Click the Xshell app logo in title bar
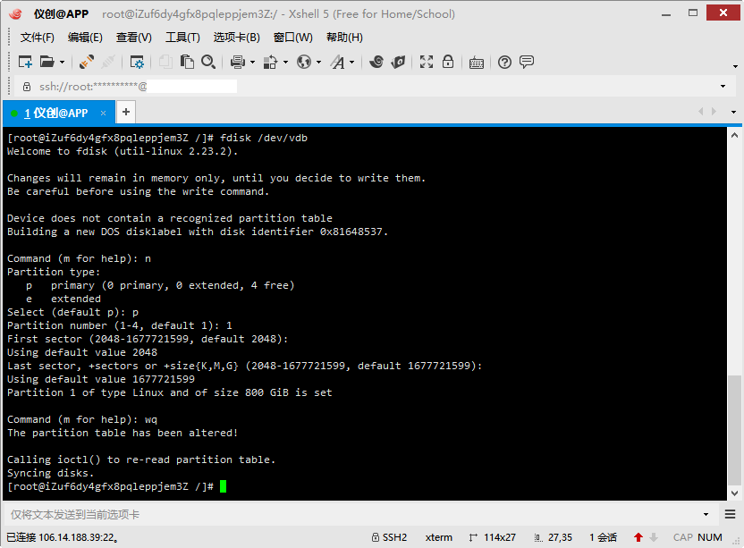Image resolution: width=744 pixels, height=548 pixels. 16,13
